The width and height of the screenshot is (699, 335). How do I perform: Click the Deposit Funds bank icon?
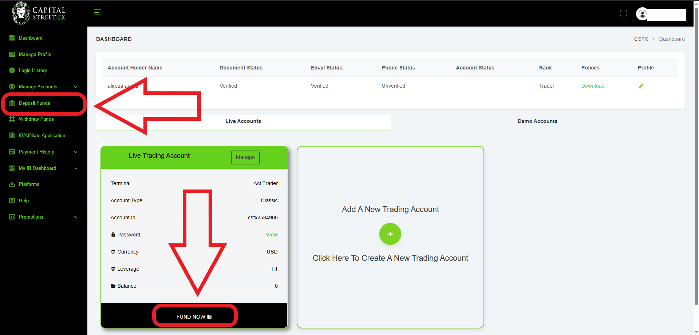(12, 103)
